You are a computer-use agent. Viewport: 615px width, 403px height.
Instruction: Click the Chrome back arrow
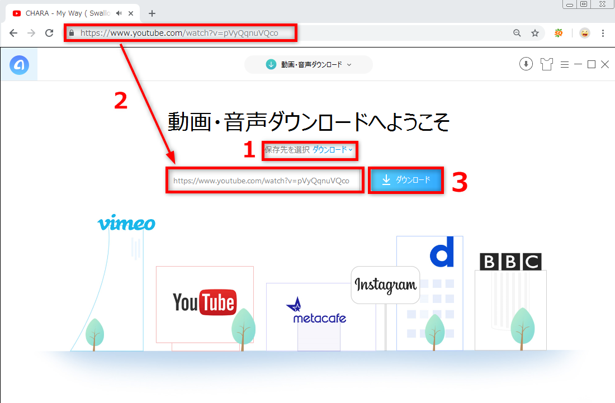coord(13,33)
